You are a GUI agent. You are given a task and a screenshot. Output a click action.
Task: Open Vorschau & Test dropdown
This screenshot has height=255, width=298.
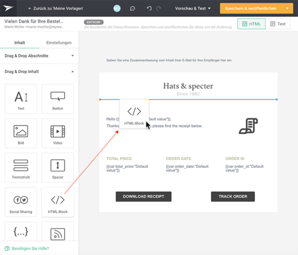click(193, 8)
